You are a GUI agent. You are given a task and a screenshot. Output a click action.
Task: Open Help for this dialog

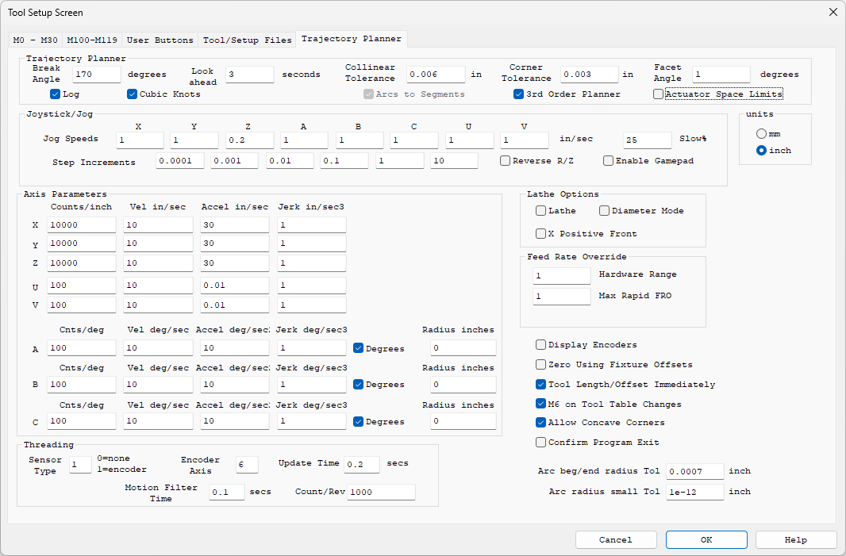[796, 539]
